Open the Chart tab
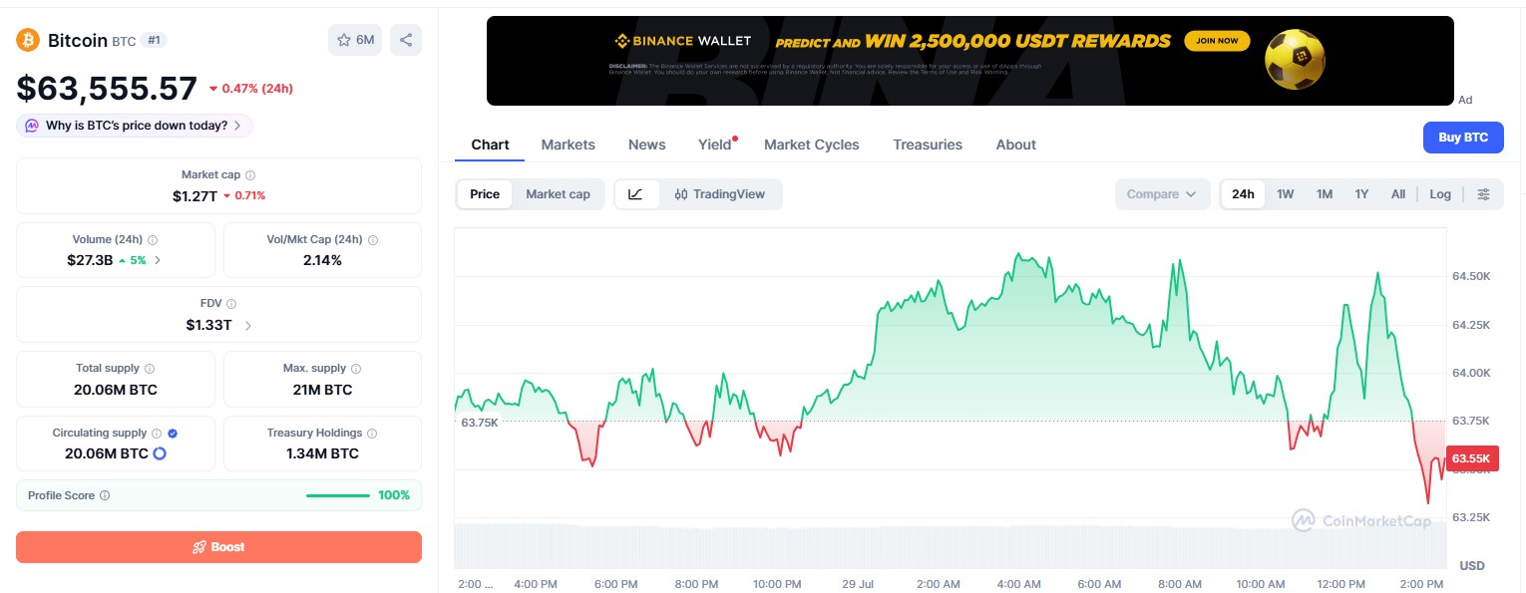 (490, 145)
